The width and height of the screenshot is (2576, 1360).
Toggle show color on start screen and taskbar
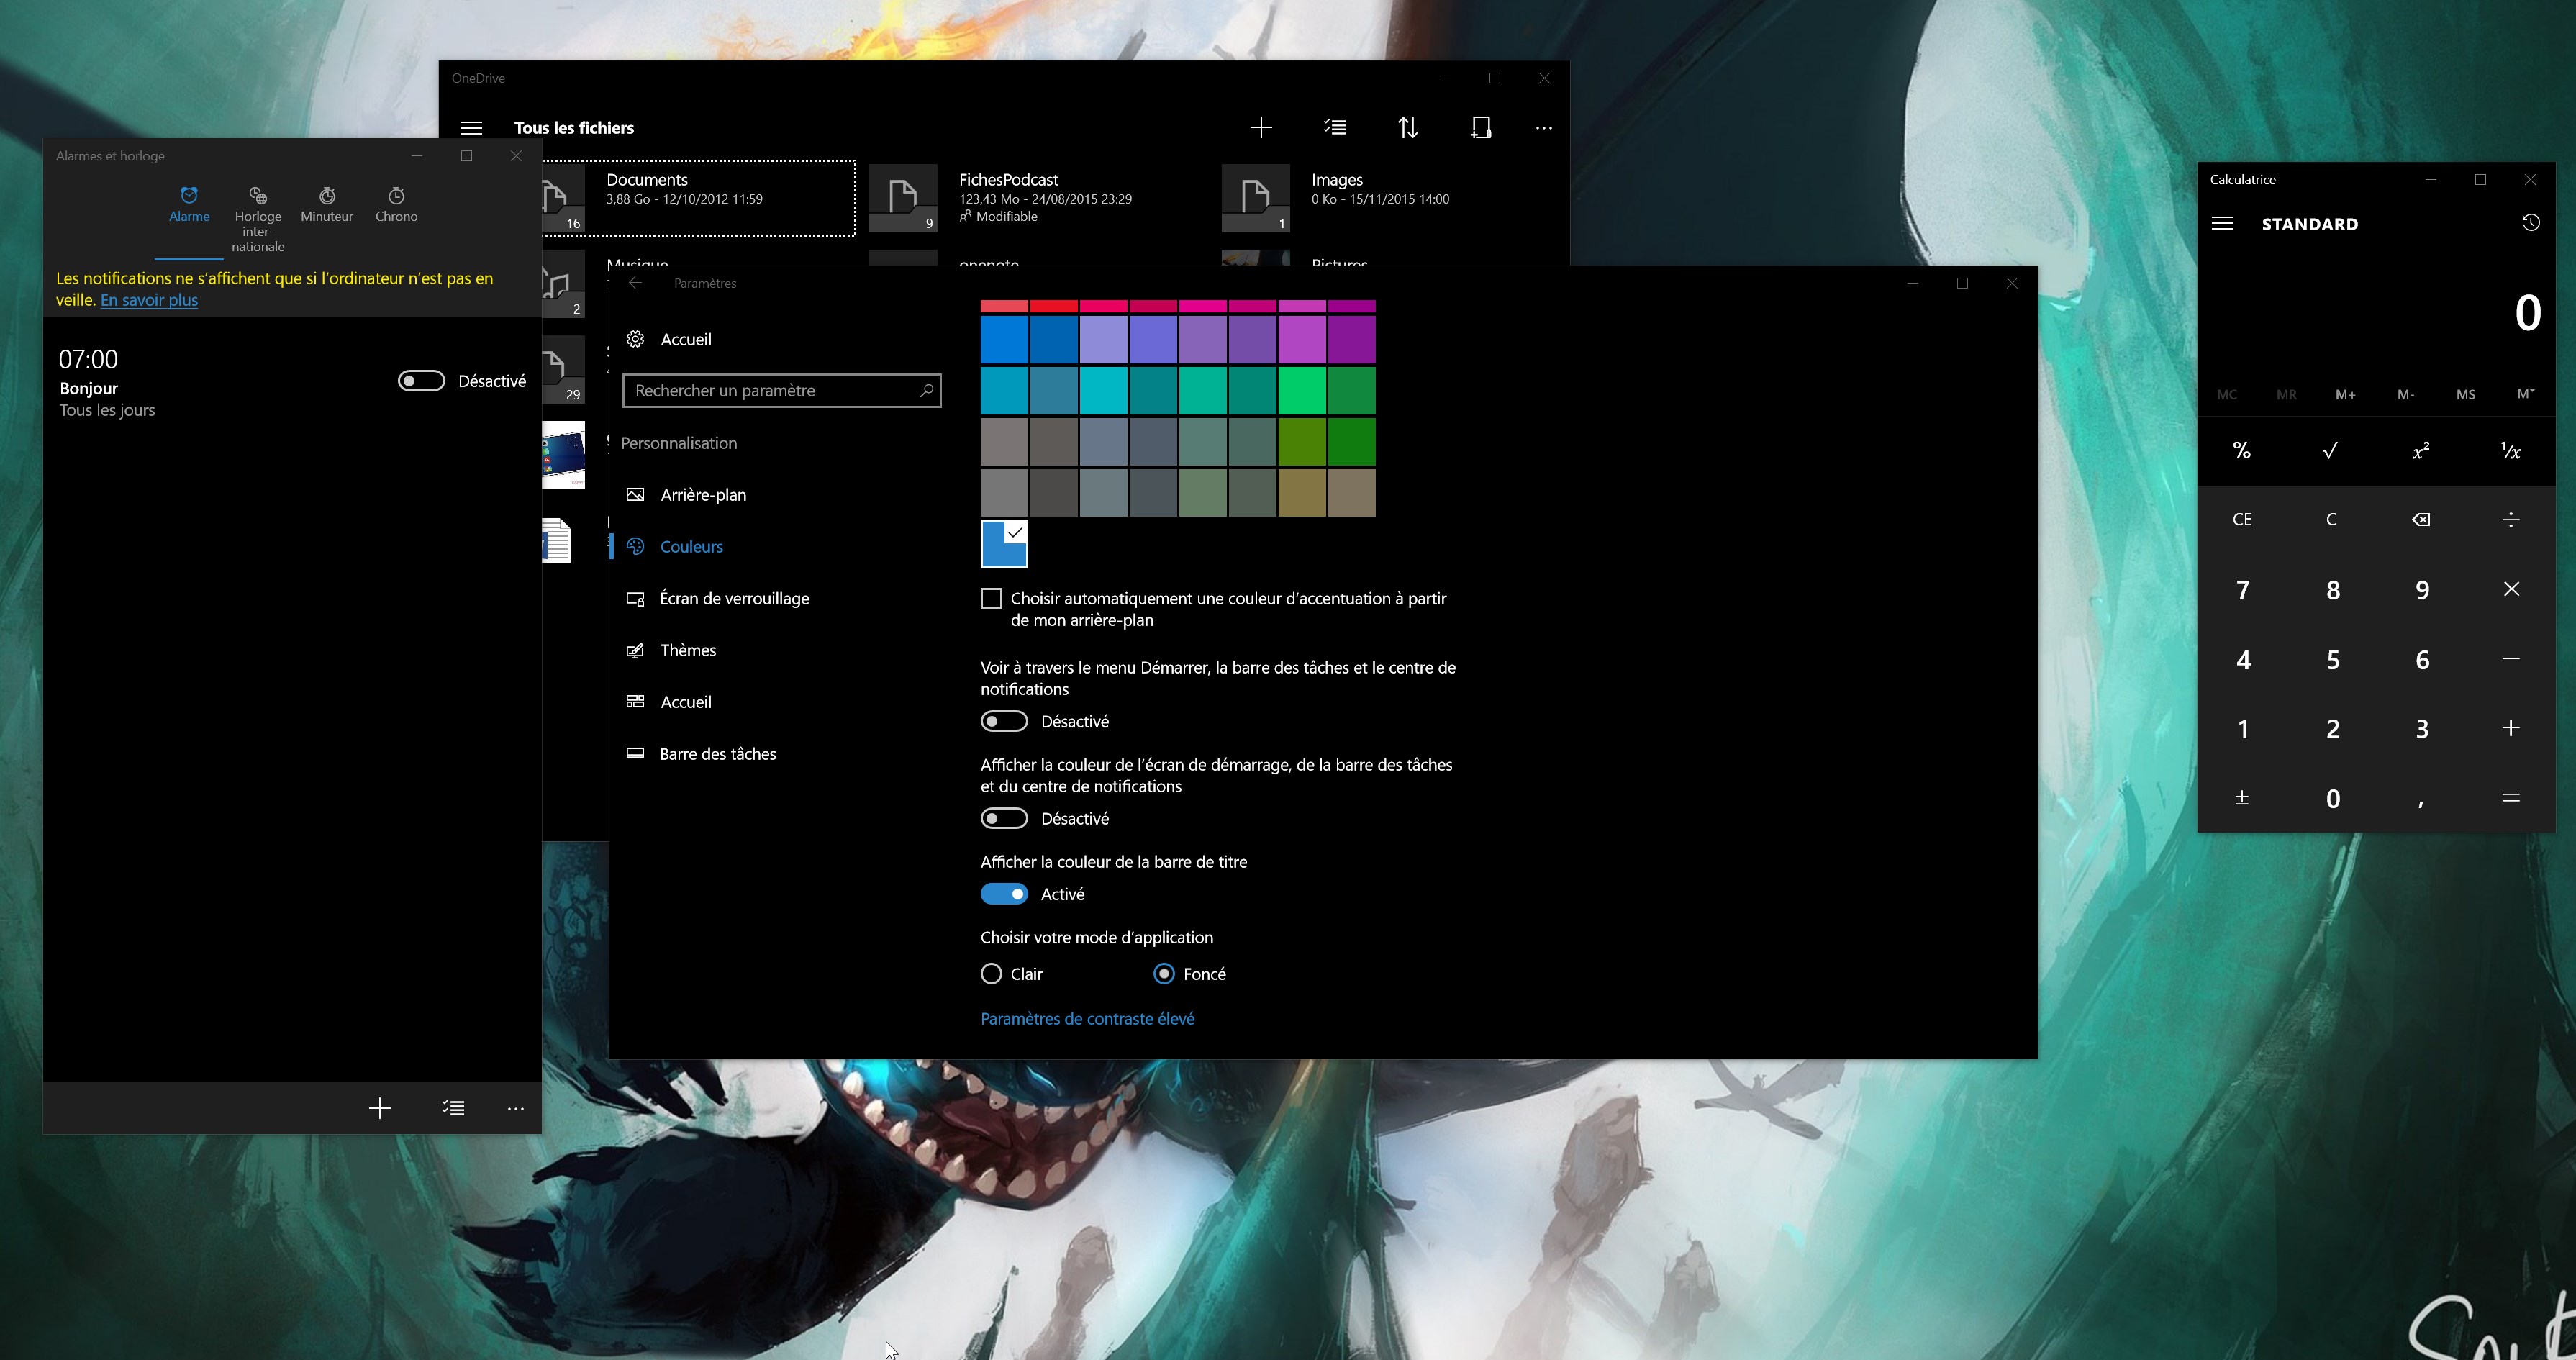click(1004, 818)
